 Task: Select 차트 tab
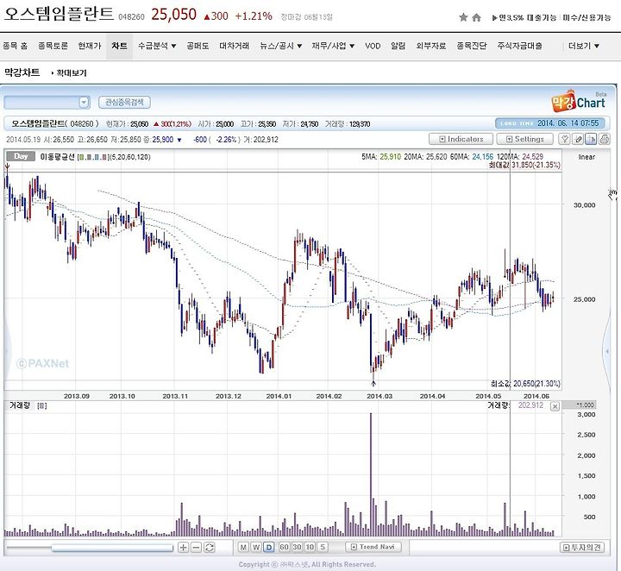tap(119, 46)
